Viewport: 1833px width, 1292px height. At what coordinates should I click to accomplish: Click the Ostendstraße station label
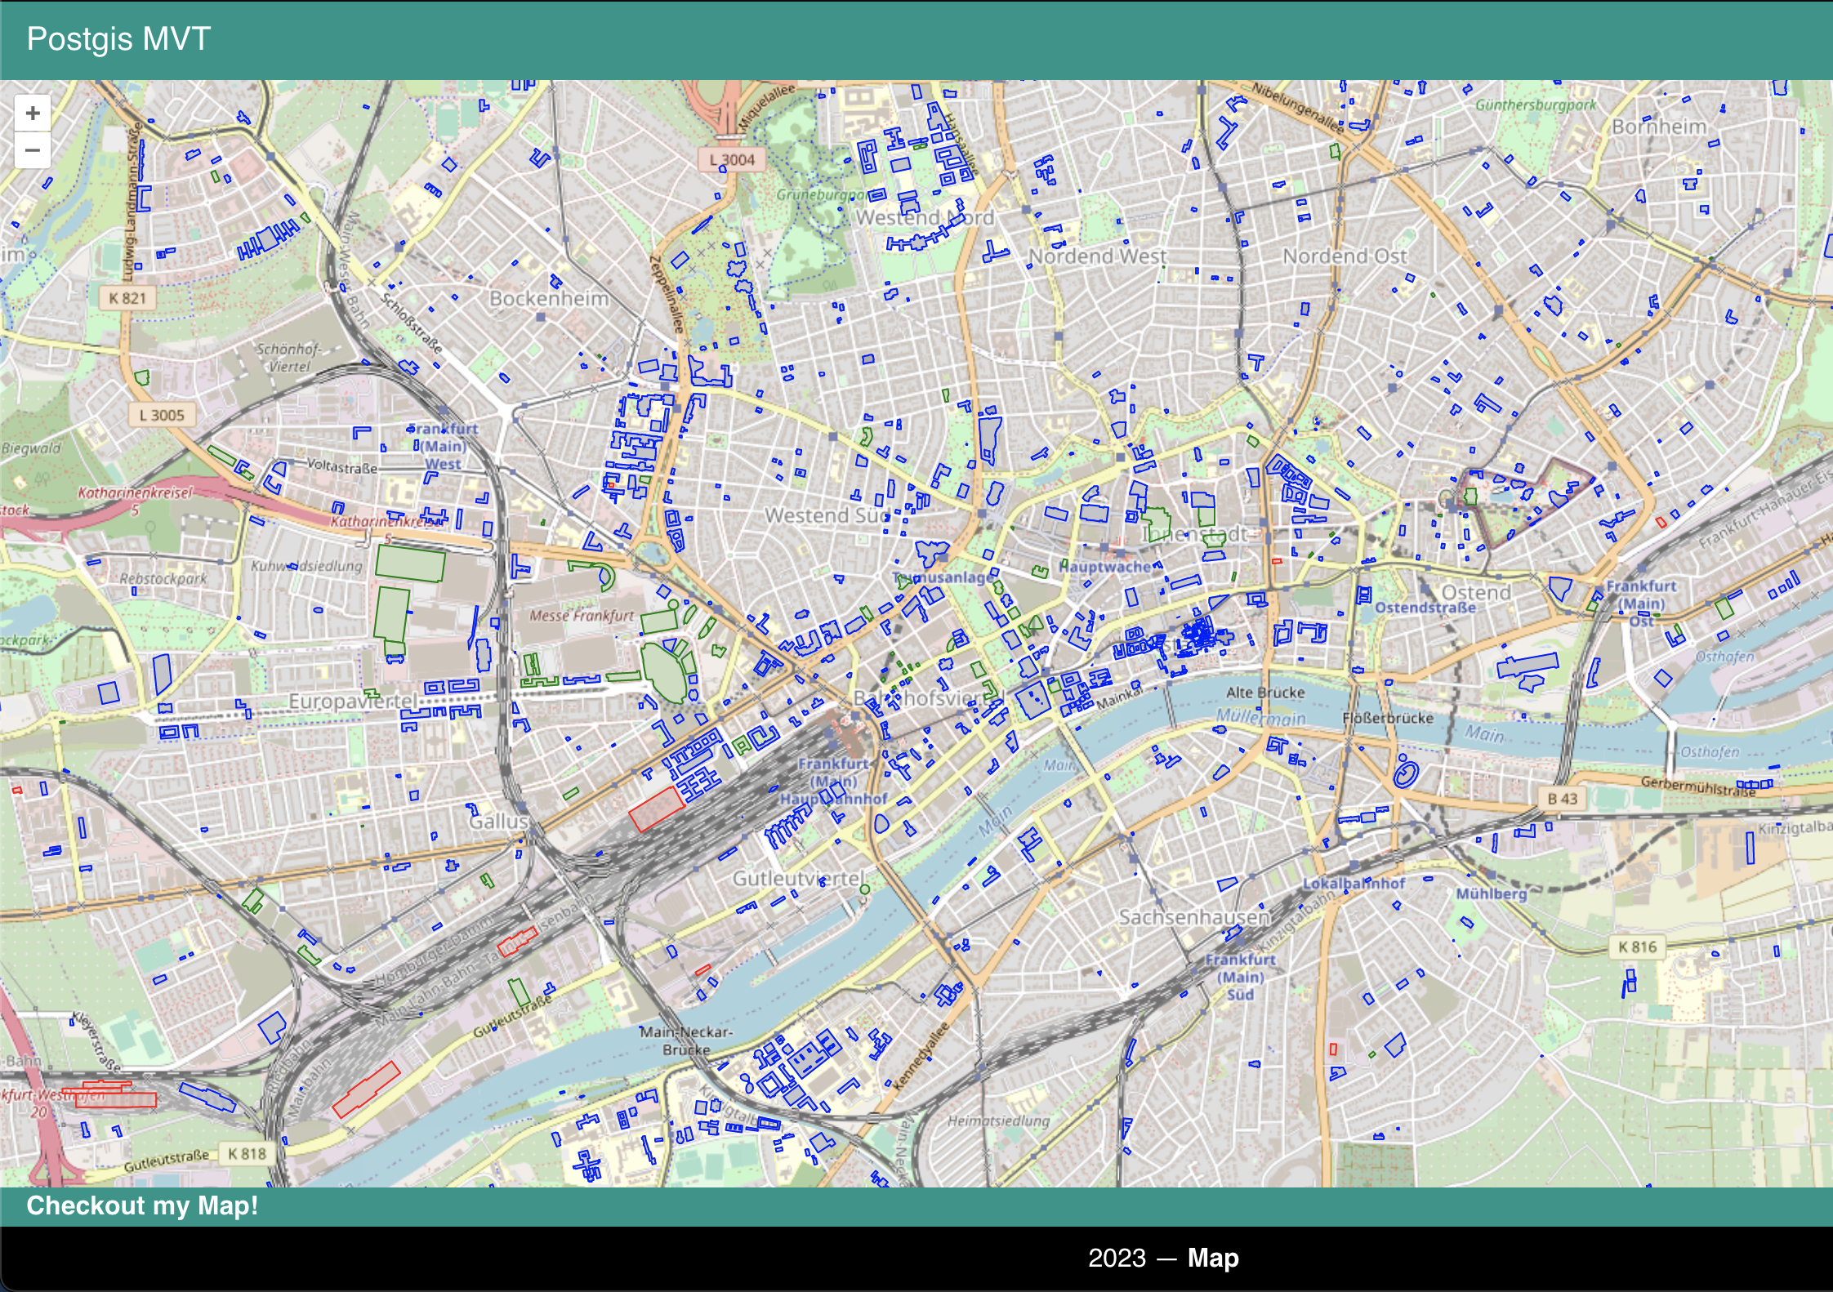pos(1425,608)
